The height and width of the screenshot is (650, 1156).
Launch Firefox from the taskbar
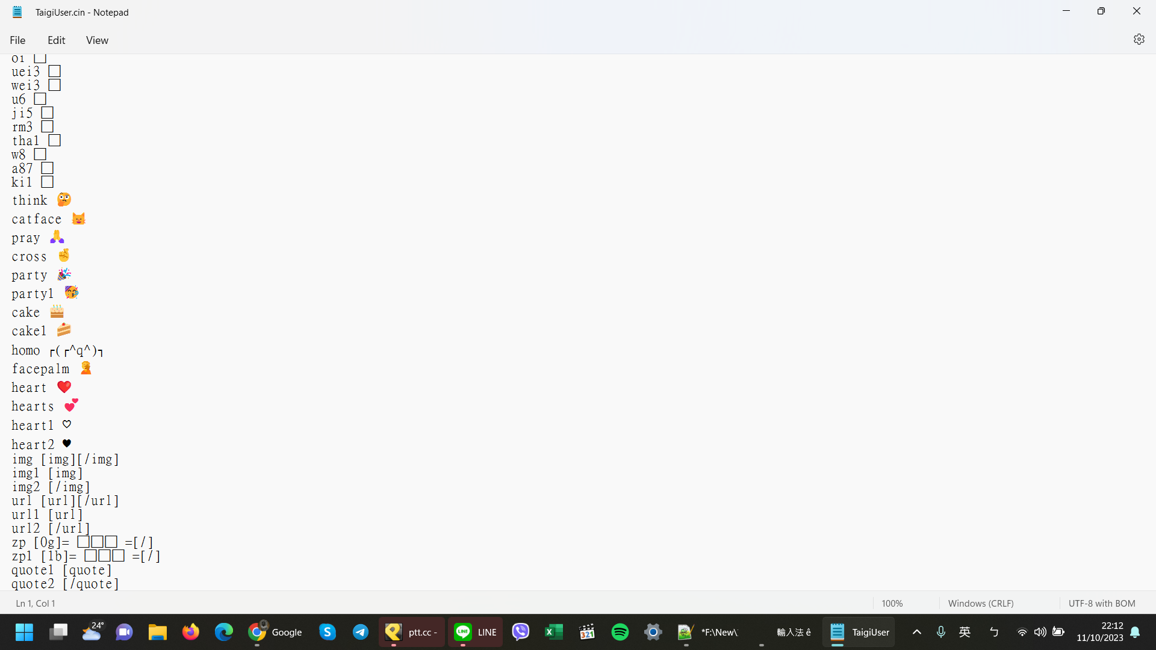pos(191,632)
